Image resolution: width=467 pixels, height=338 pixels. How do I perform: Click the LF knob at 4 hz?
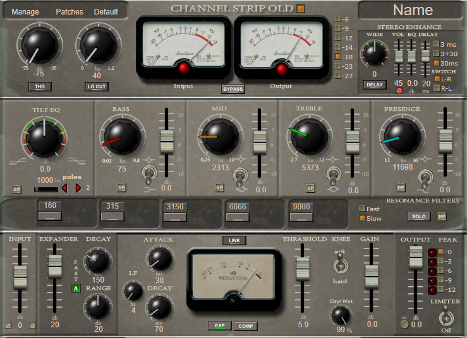[133, 292]
